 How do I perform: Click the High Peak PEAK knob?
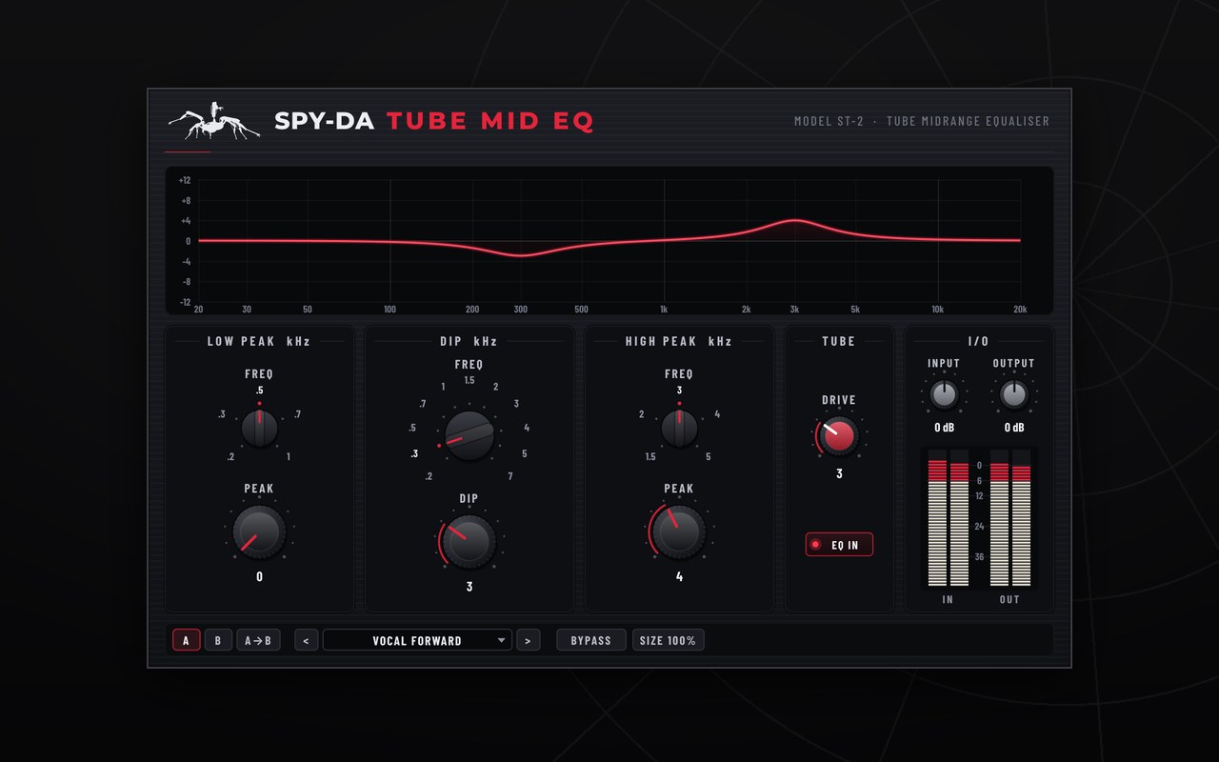pyautogui.click(x=679, y=531)
